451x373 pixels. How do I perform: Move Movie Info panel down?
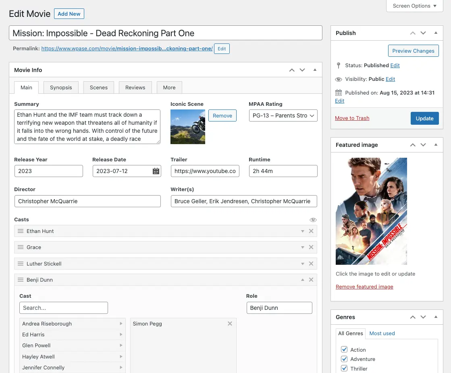[302, 70]
